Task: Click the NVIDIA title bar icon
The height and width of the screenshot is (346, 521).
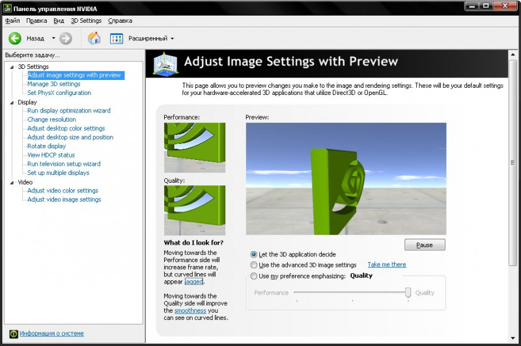Action: (7, 8)
